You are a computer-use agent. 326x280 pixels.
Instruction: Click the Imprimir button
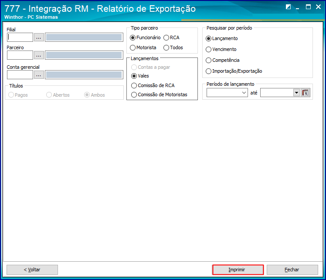238,270
